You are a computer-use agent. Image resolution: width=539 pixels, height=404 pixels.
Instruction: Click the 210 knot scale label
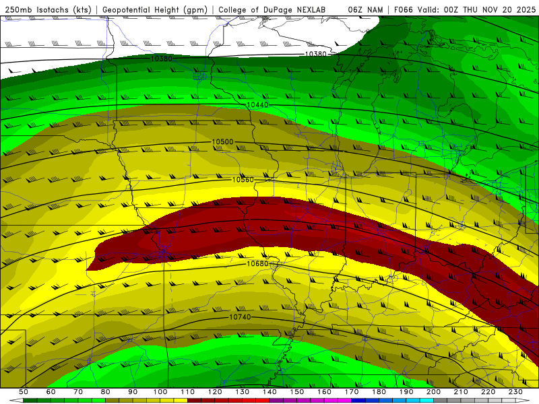tap(461, 392)
